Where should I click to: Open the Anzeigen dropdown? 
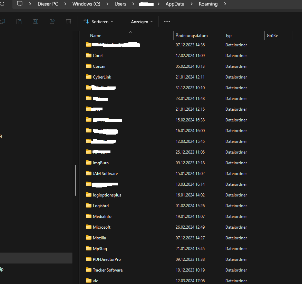pos(138,22)
